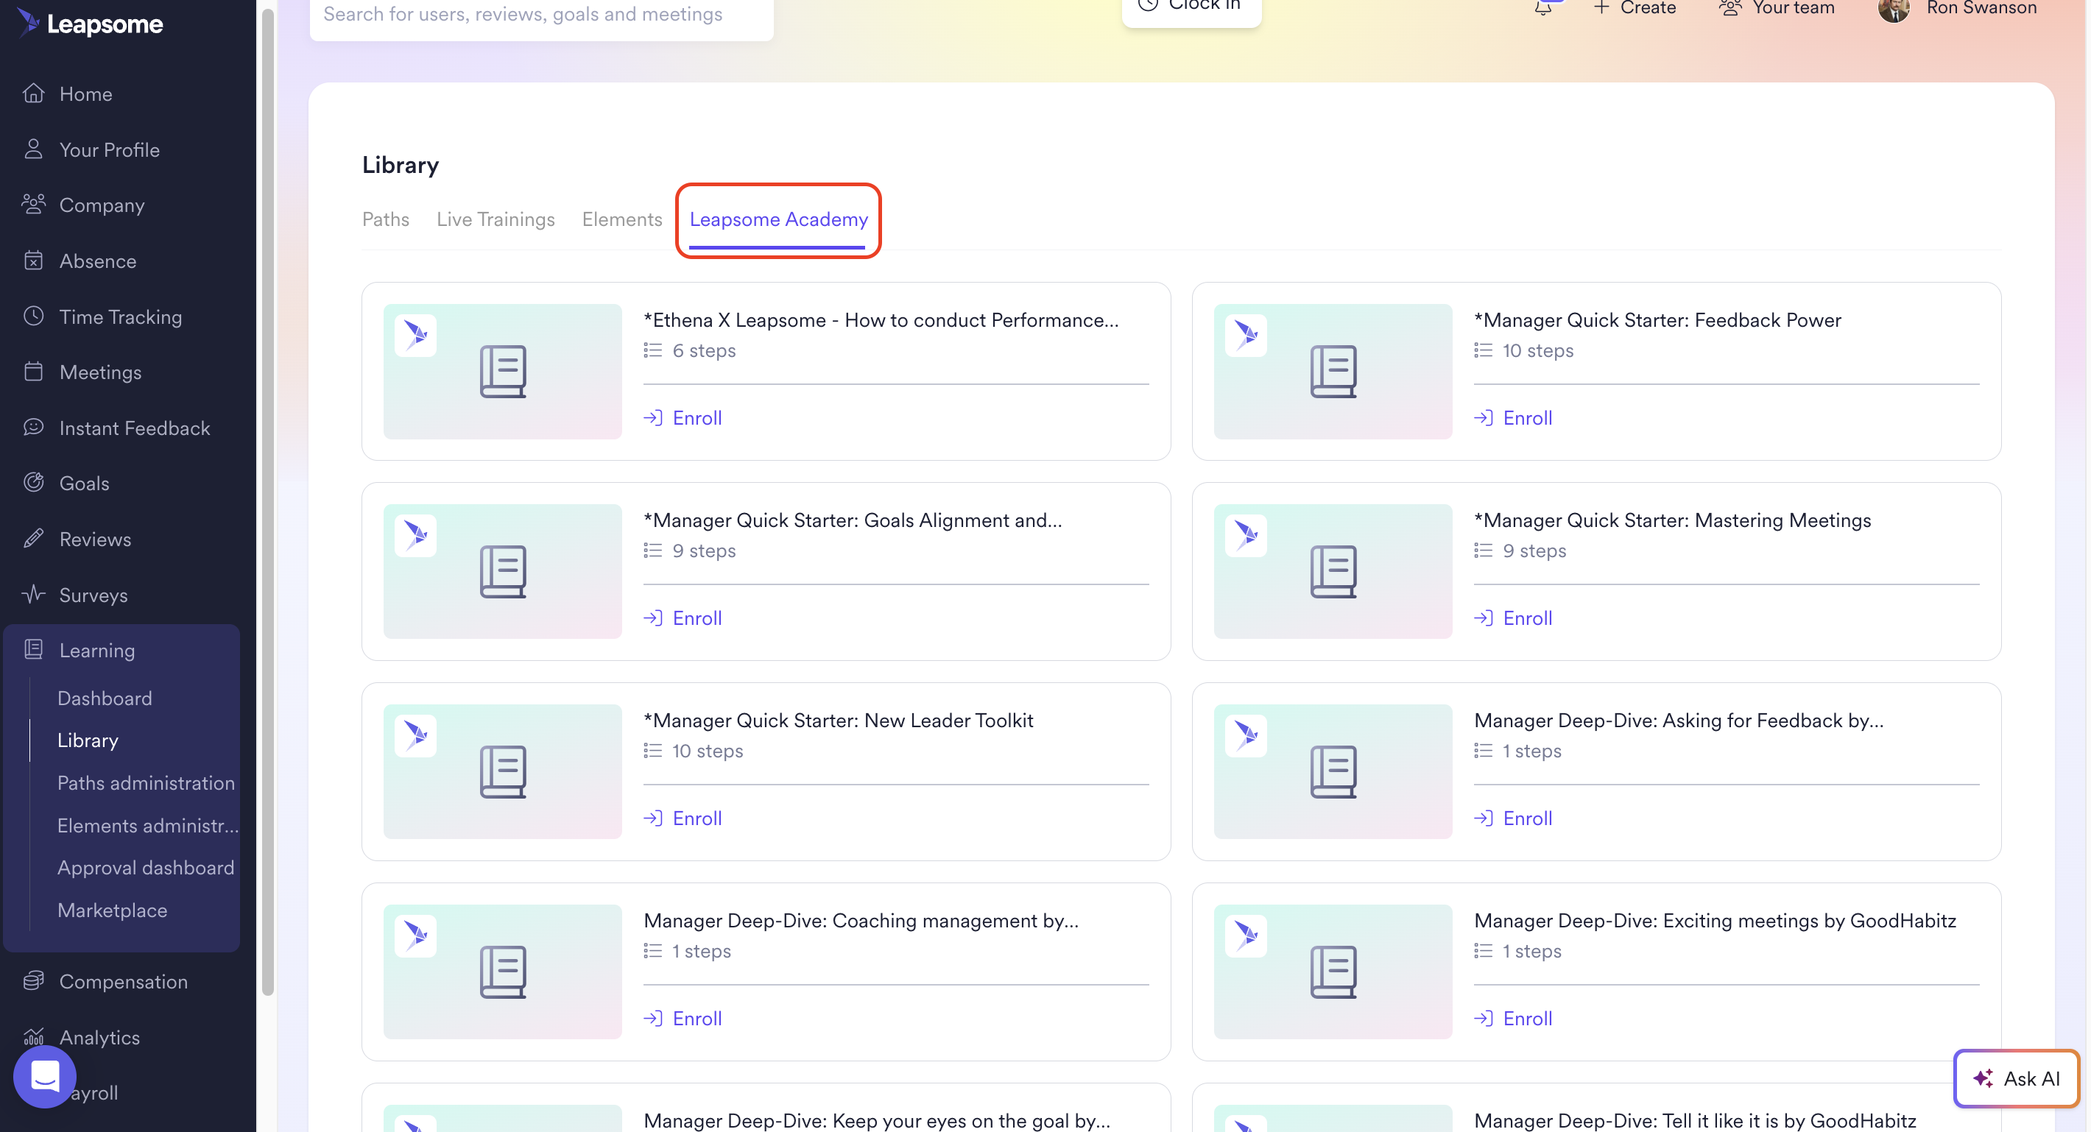Image resolution: width=2091 pixels, height=1132 pixels.
Task: Open the chat support bubble
Action: pos(45,1077)
